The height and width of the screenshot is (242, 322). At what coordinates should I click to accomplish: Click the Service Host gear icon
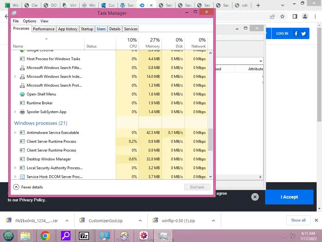[22, 176]
